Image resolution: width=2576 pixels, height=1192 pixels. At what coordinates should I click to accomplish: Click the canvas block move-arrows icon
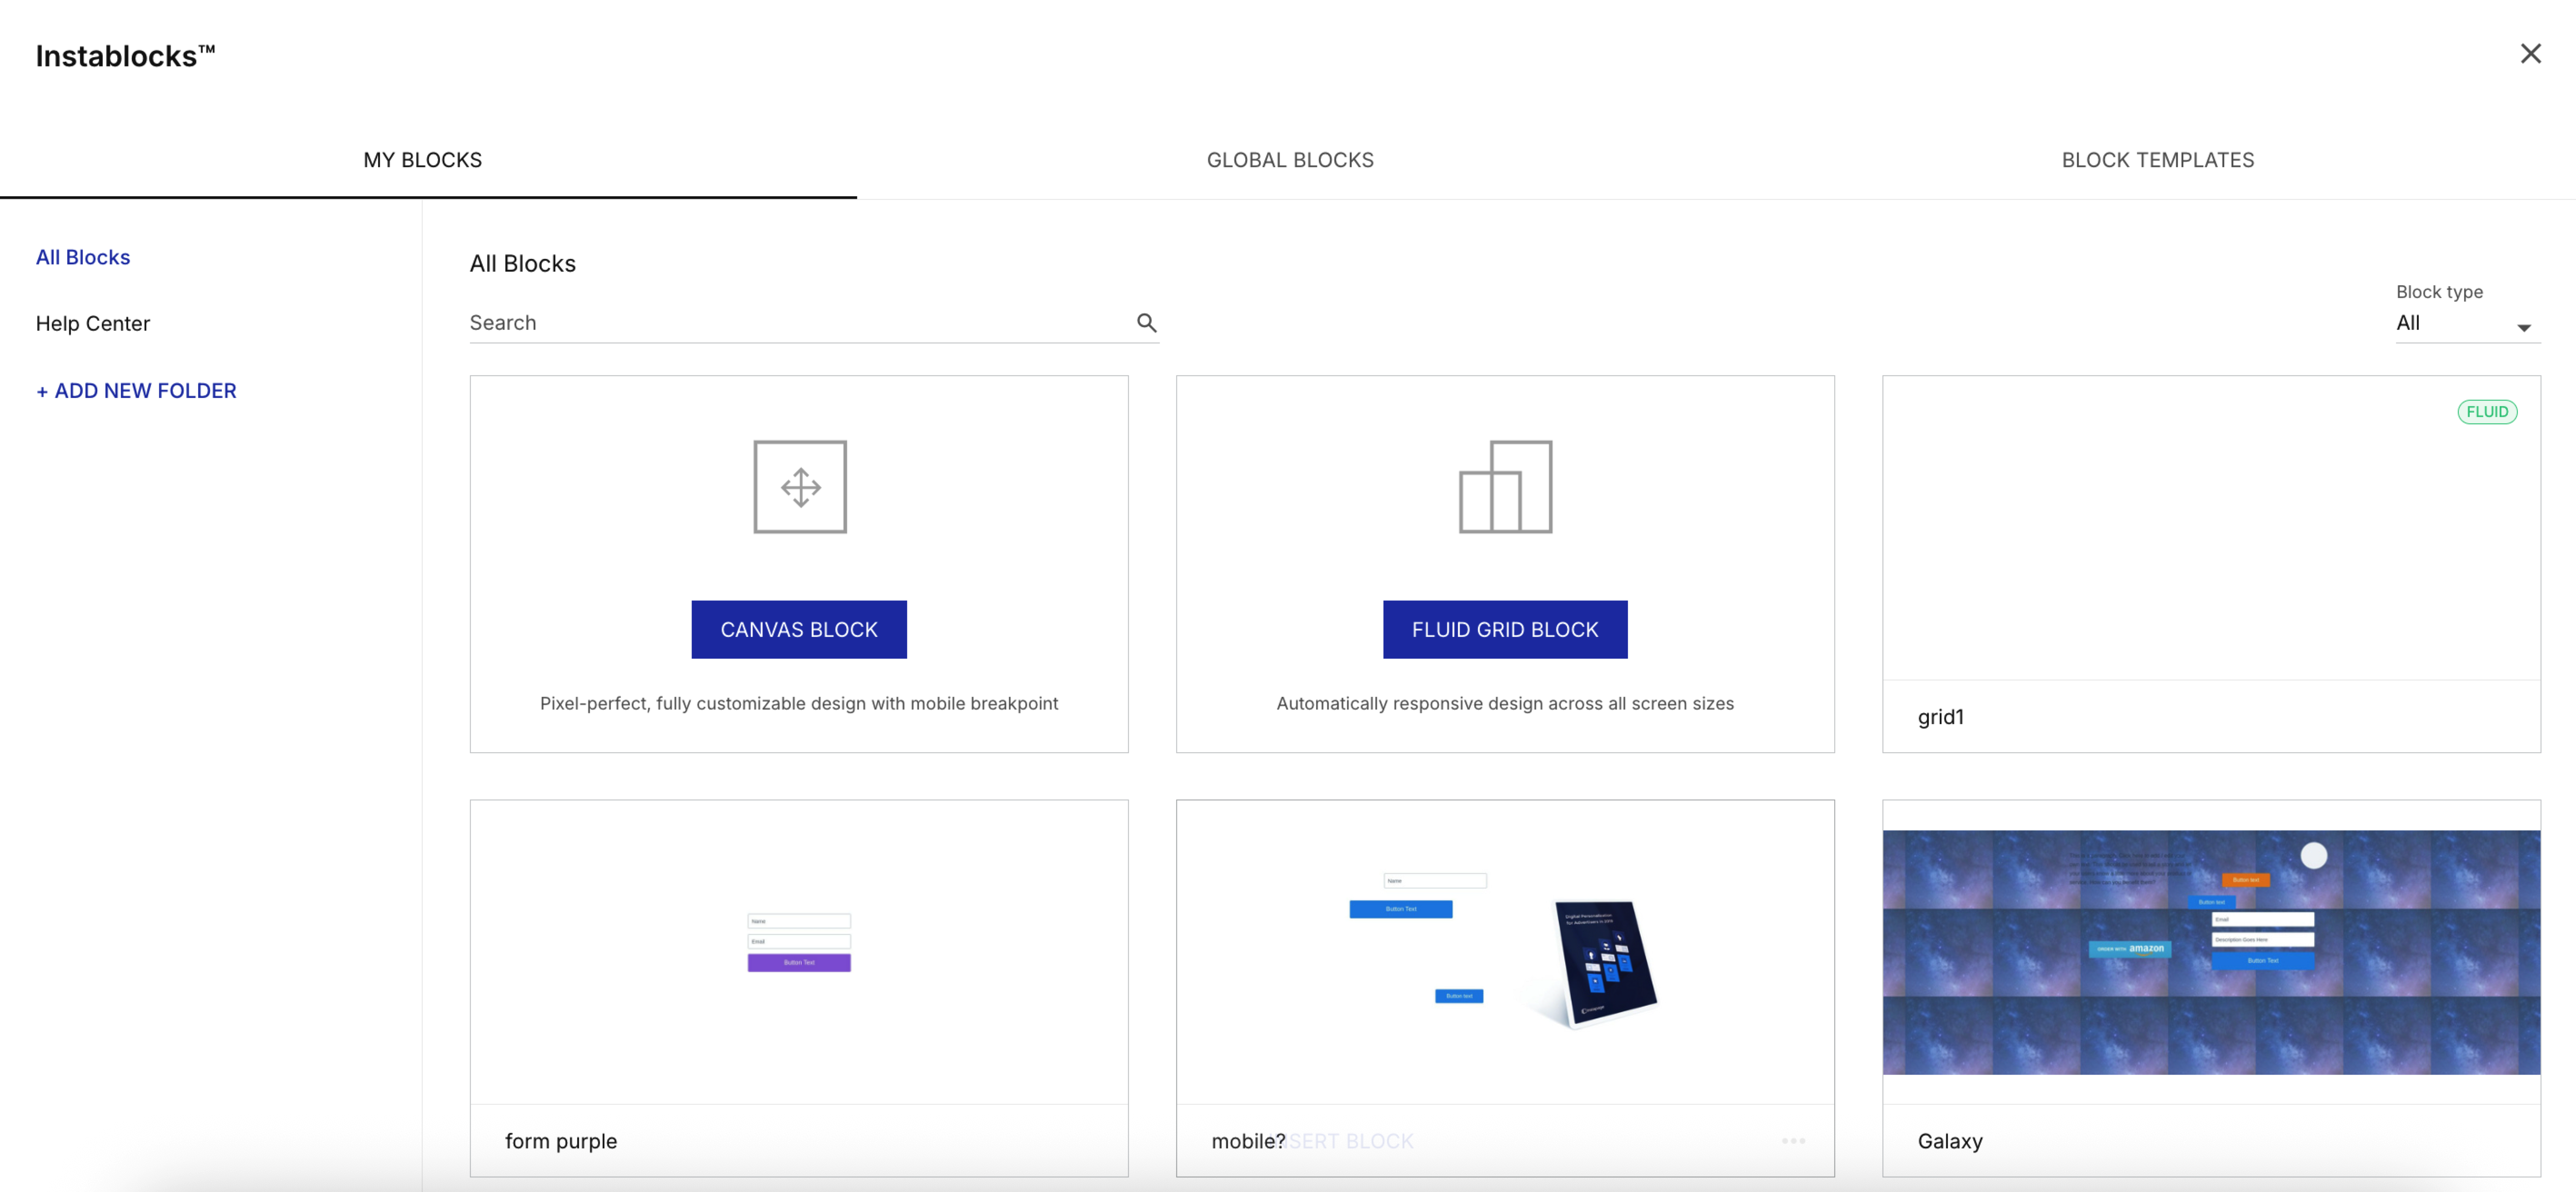[800, 487]
